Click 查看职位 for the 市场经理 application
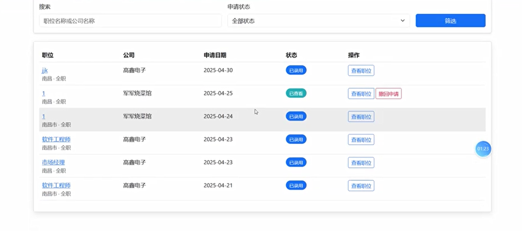Image resolution: width=522 pixels, height=231 pixels. pos(360,162)
